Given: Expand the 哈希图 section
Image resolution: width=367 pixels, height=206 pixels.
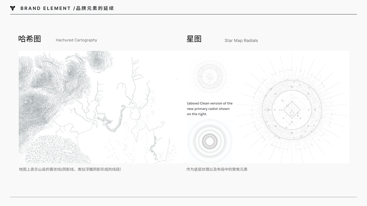Looking at the screenshot, I should [x=30, y=39].
